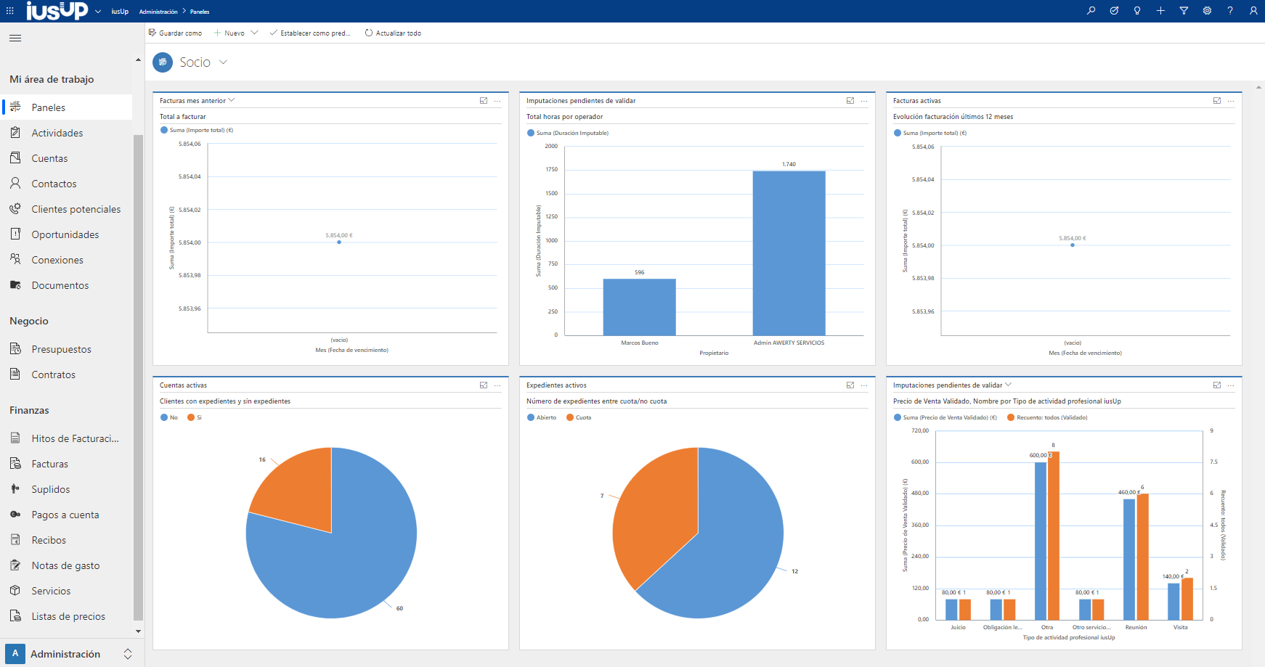Open Recibos in the sidebar

pyautogui.click(x=67, y=540)
